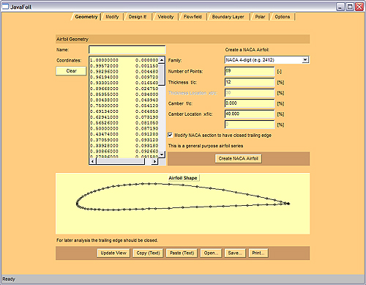The width and height of the screenshot is (366, 285).
Task: Open the Flowfield tab
Action: pos(193,17)
